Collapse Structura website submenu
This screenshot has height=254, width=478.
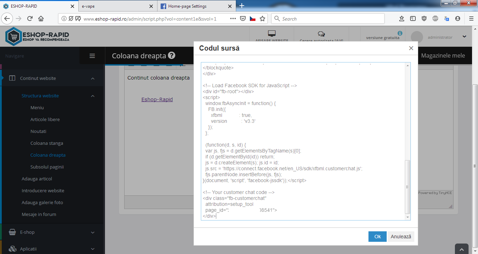click(x=93, y=96)
